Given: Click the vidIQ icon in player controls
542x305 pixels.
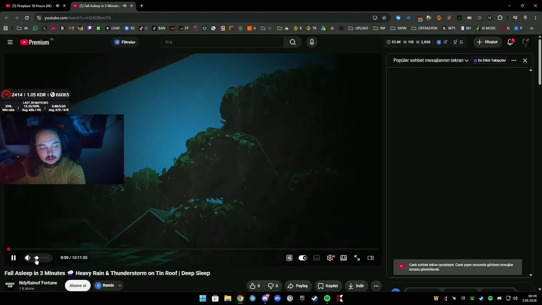Looking at the screenshot, I should [289, 258].
